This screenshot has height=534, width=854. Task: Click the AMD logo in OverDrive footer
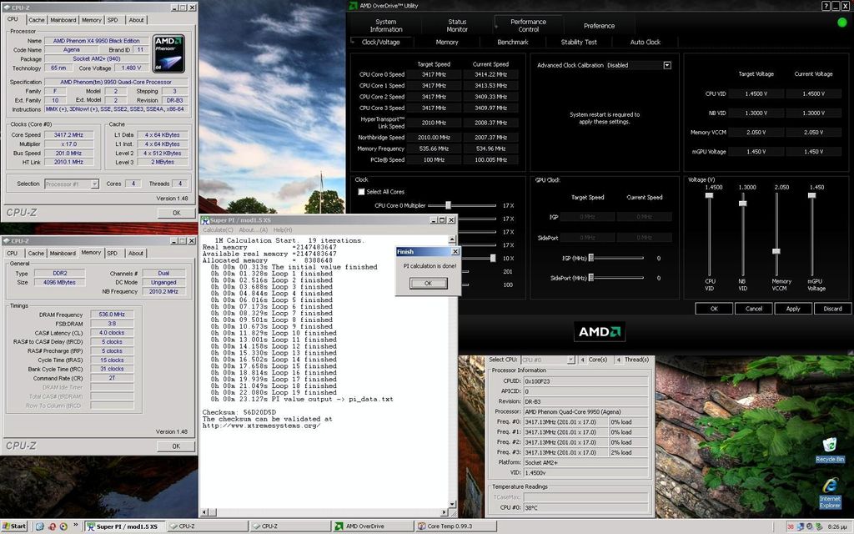pos(599,331)
